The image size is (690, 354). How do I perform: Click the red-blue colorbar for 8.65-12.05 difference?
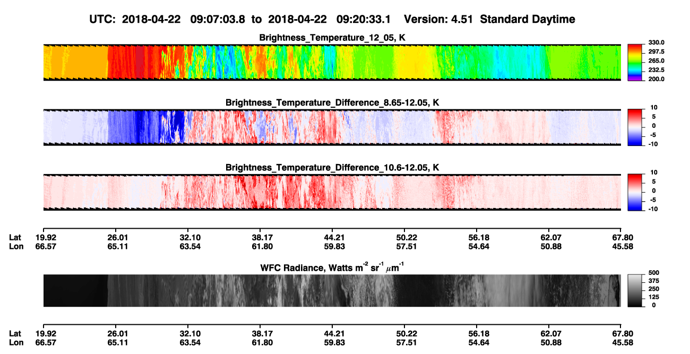635,127
